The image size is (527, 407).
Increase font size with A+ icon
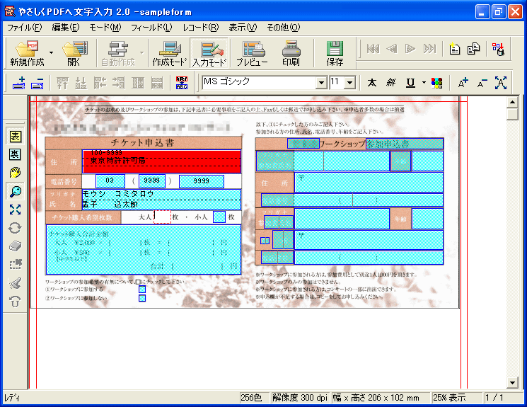463,83
